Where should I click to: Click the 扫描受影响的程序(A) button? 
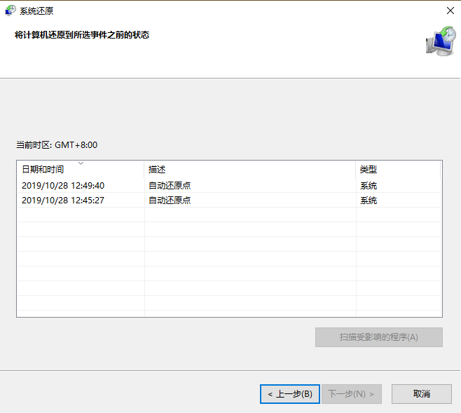click(x=378, y=337)
